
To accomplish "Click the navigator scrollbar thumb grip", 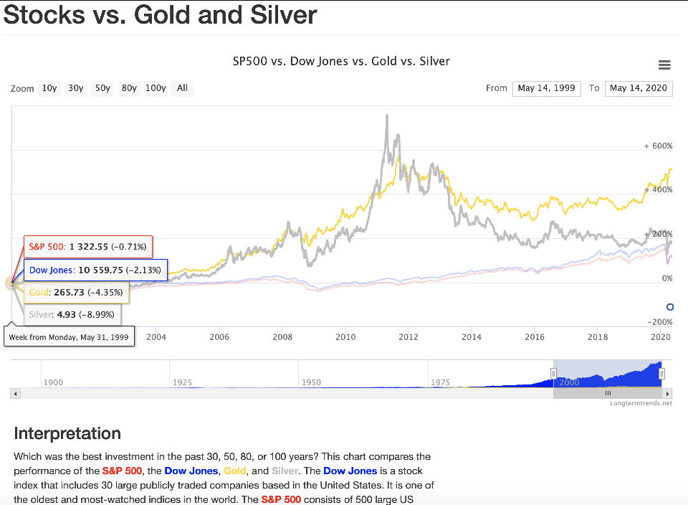I will (x=608, y=394).
